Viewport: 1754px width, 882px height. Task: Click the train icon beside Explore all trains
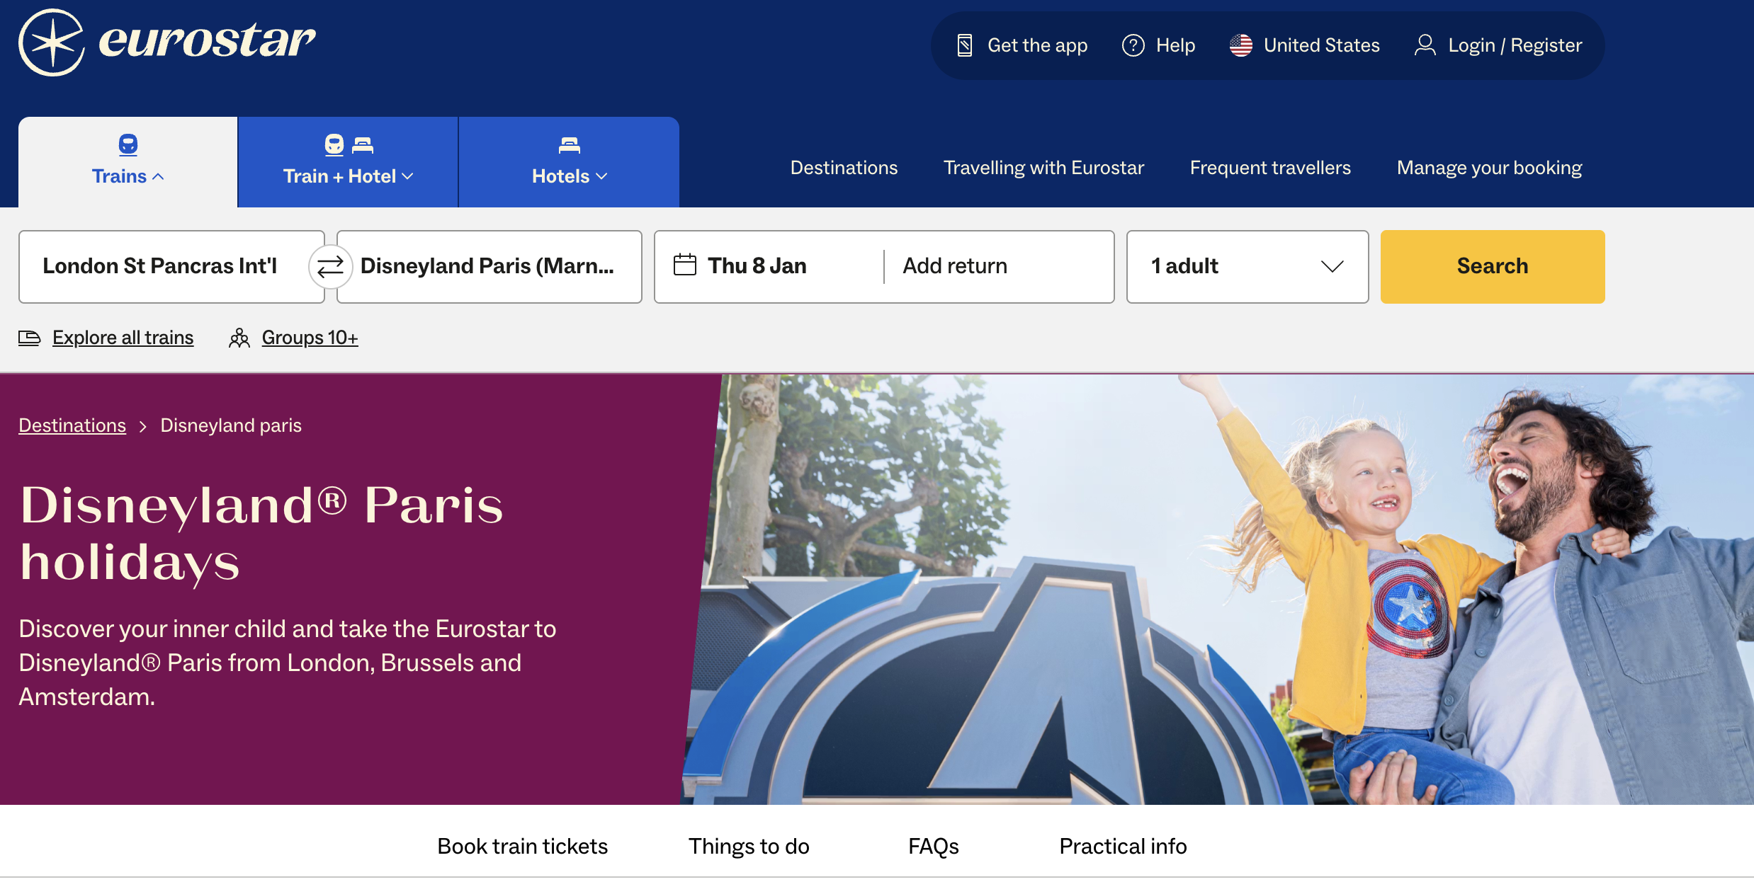click(30, 338)
